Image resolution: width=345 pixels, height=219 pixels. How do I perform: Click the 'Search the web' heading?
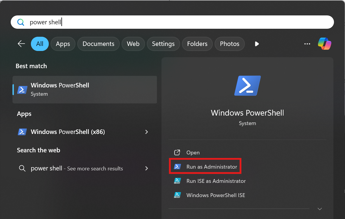[x=39, y=150]
